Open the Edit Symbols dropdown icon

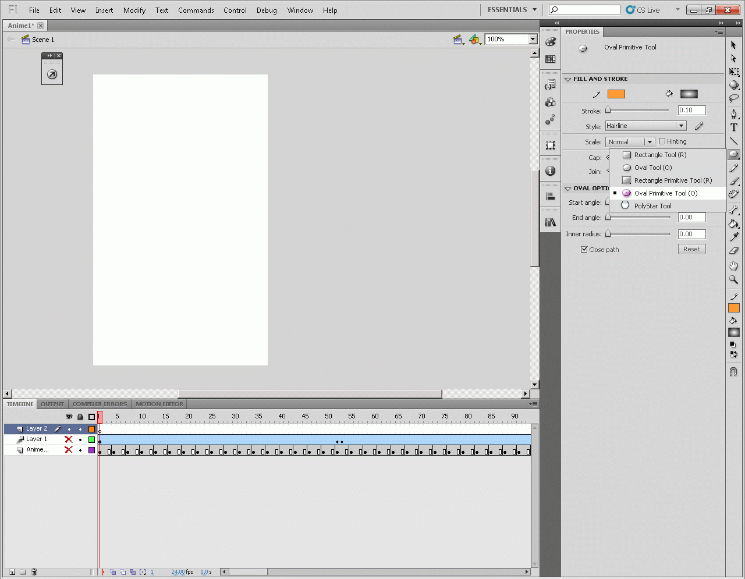click(475, 40)
